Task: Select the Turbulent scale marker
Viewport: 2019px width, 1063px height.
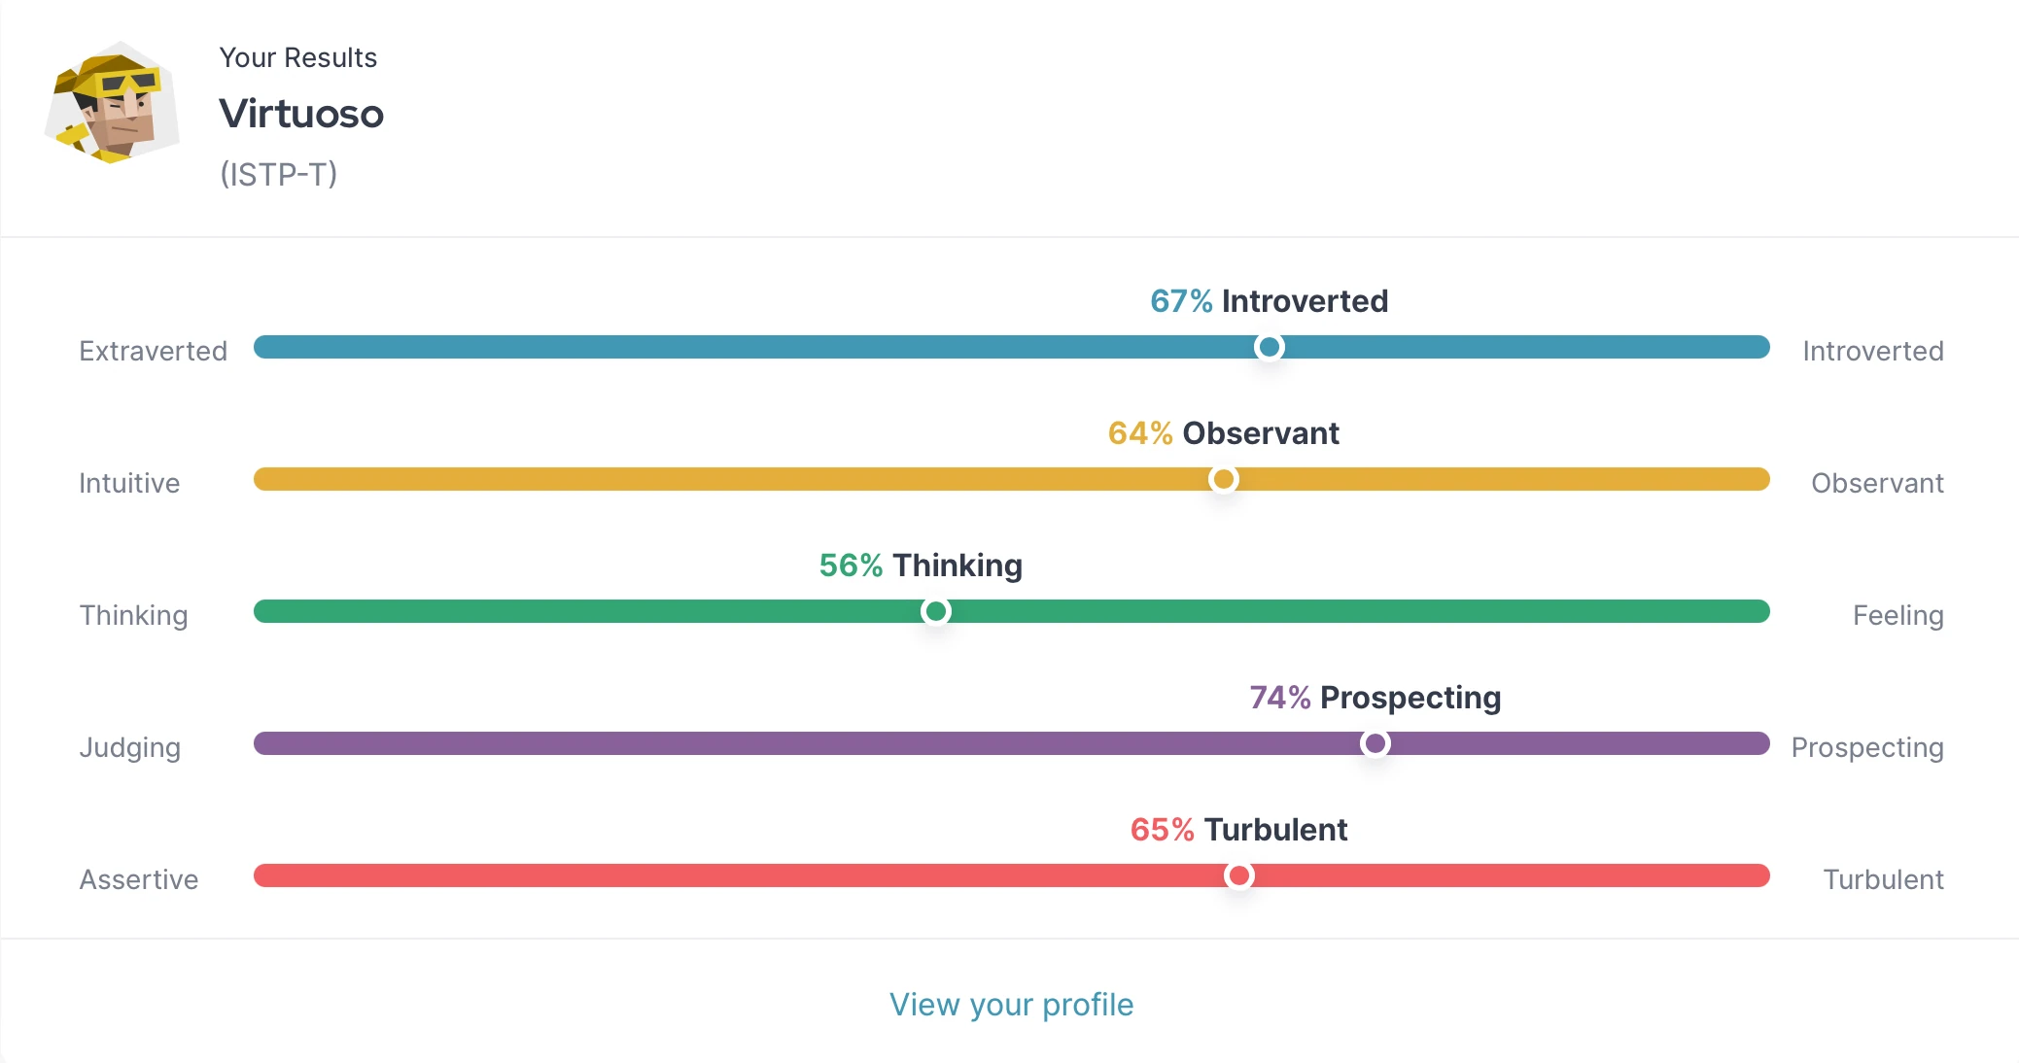Action: click(1239, 875)
